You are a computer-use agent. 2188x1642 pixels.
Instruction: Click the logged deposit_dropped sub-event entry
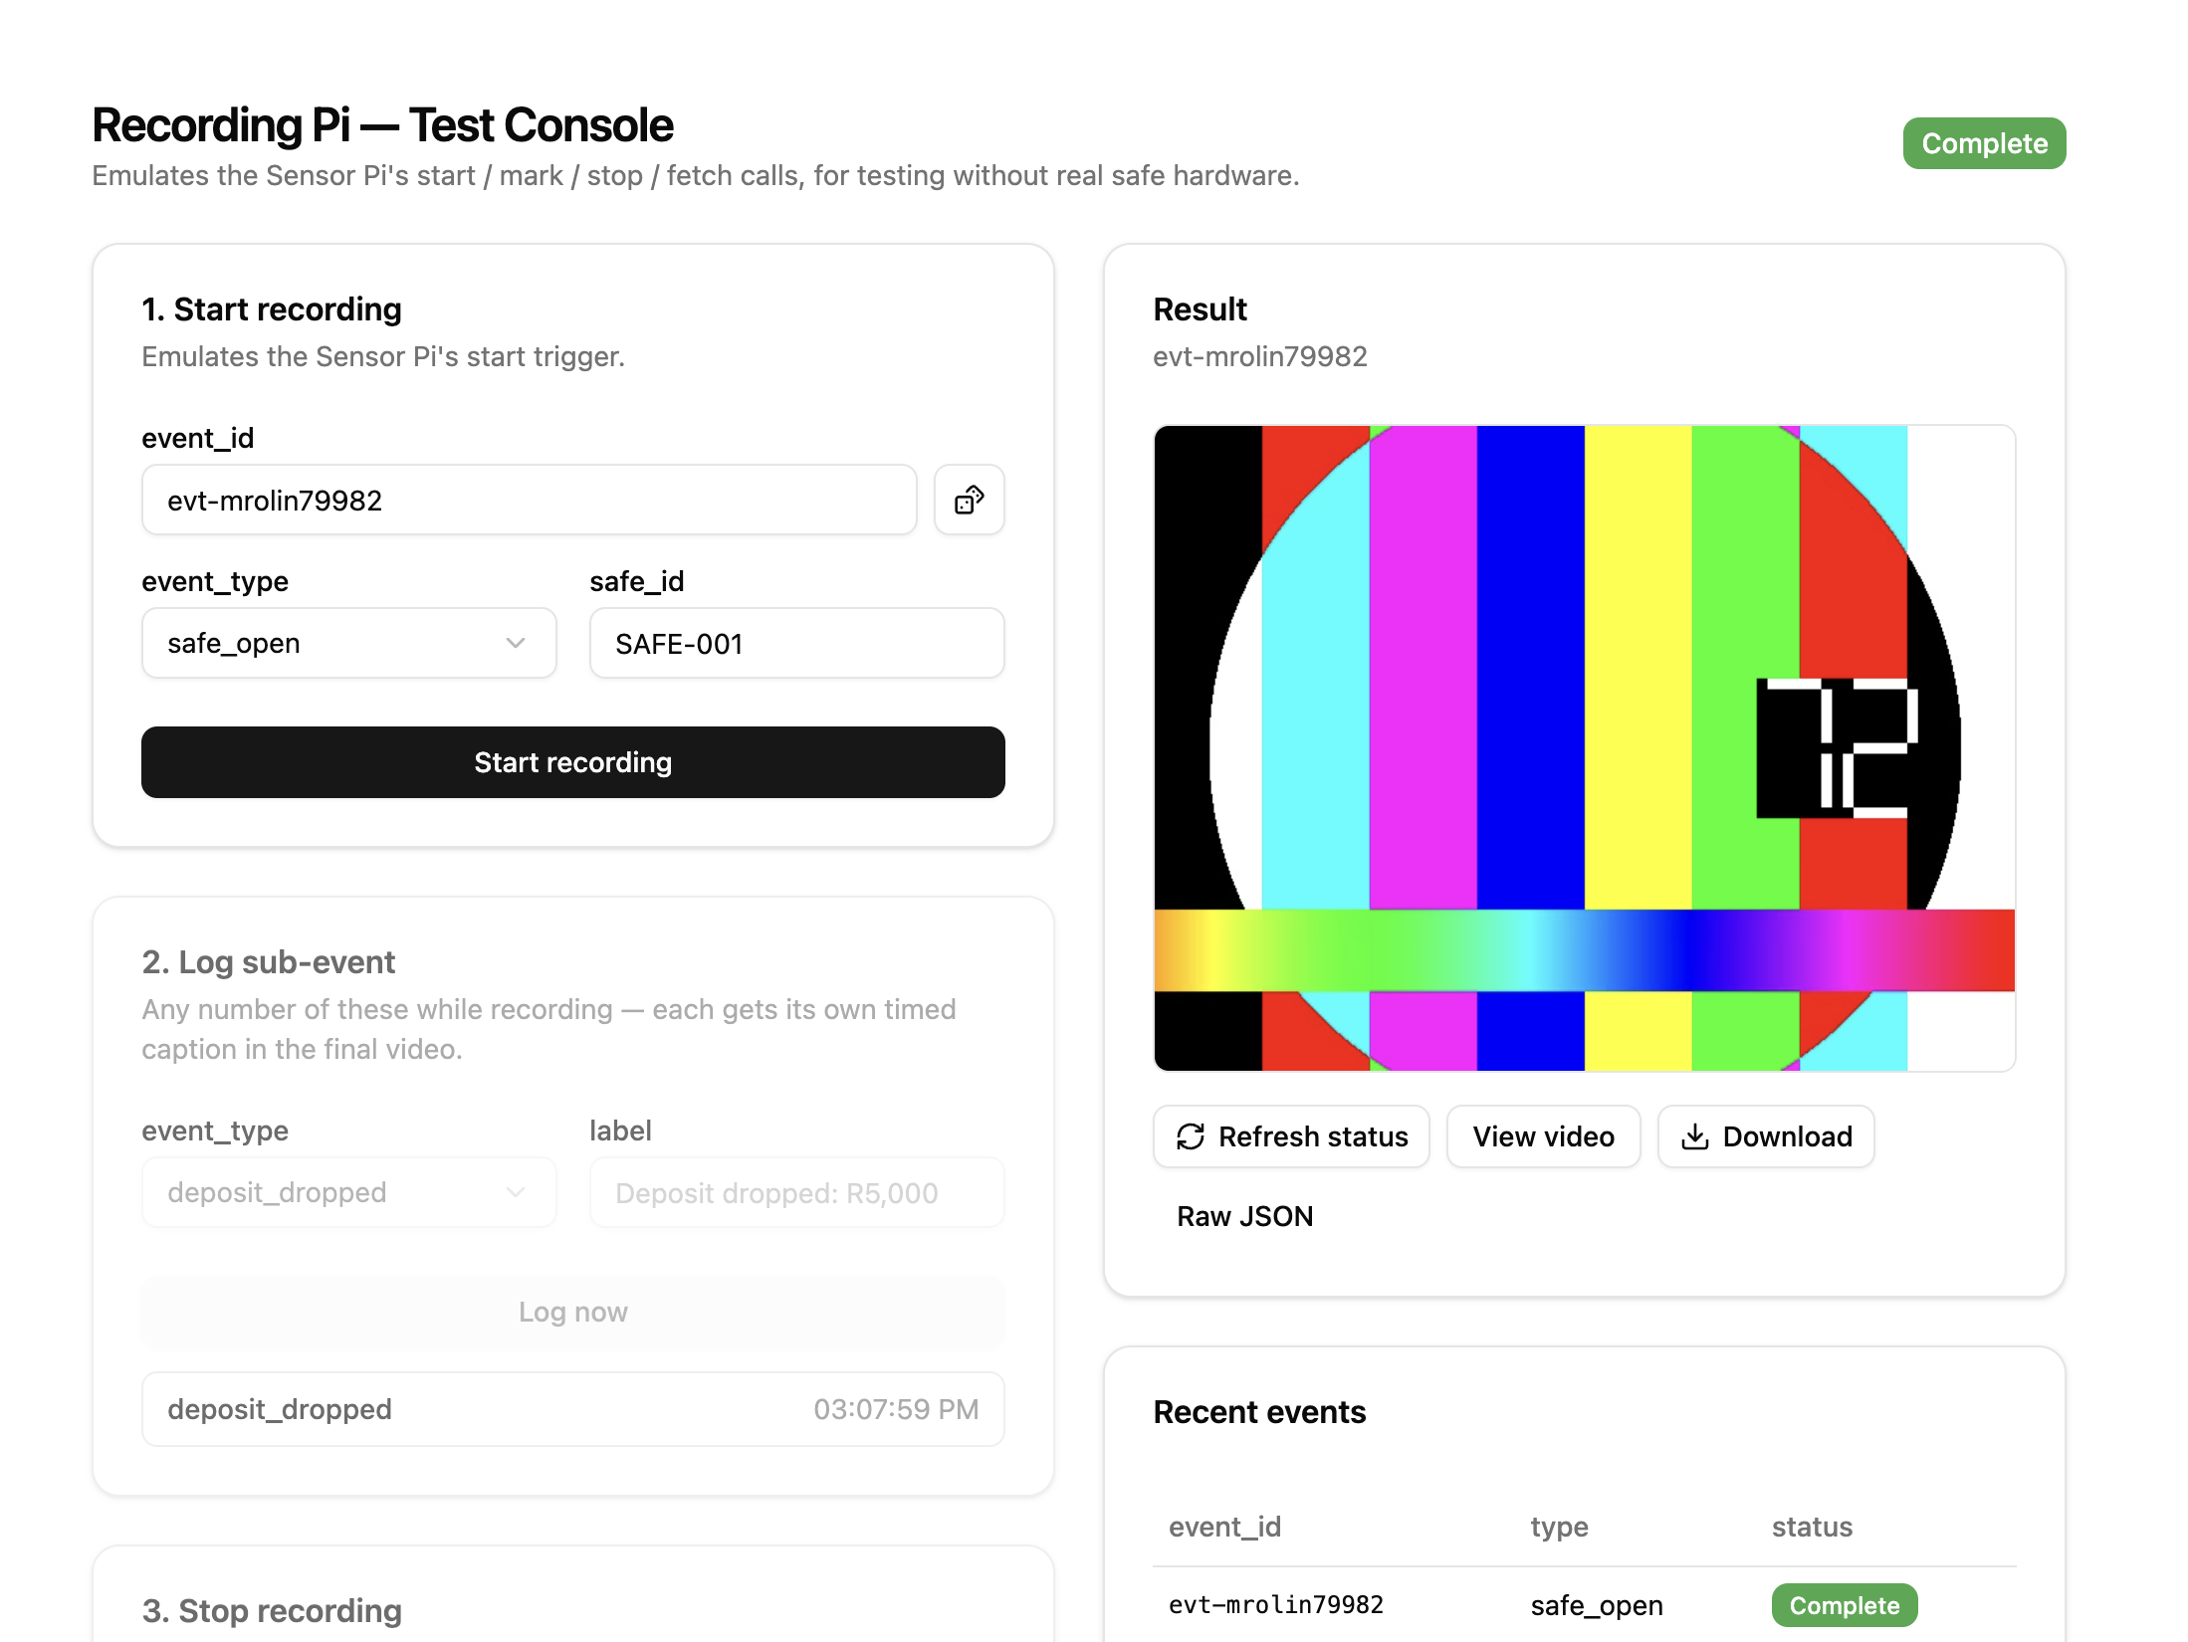[573, 1409]
